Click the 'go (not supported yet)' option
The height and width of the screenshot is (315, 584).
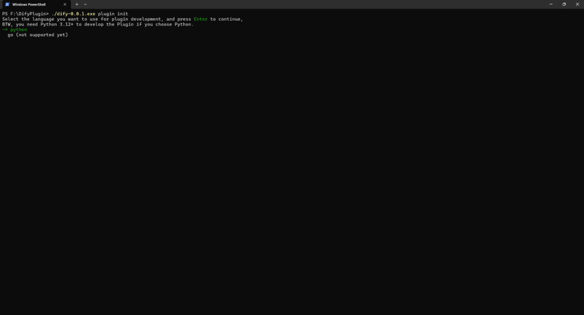(38, 35)
